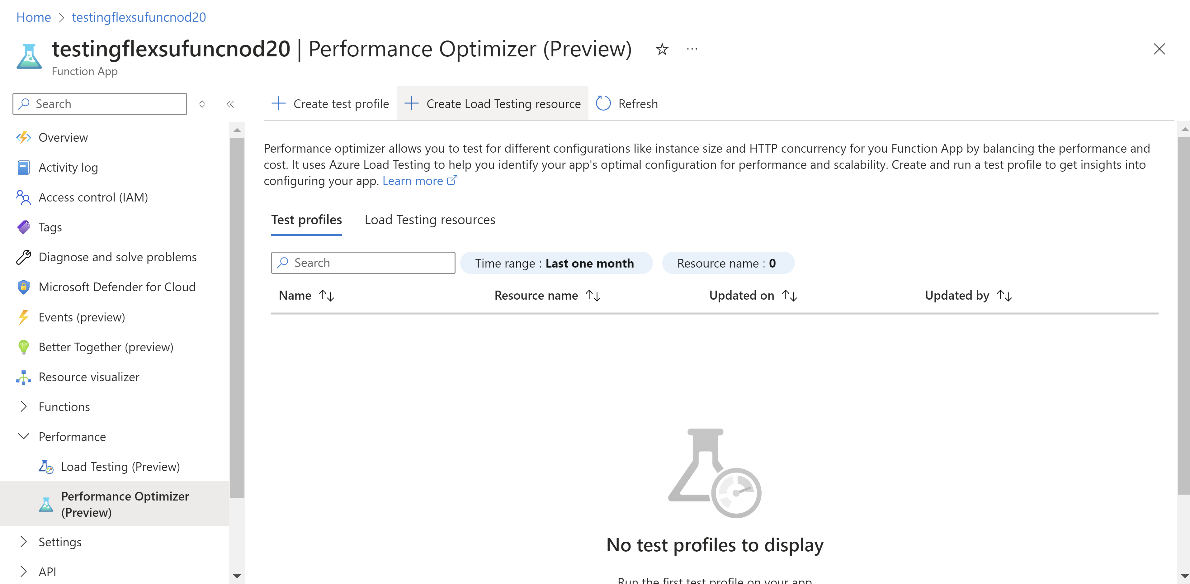This screenshot has height=584, width=1190.
Task: Click the Activity log icon
Action: point(24,167)
